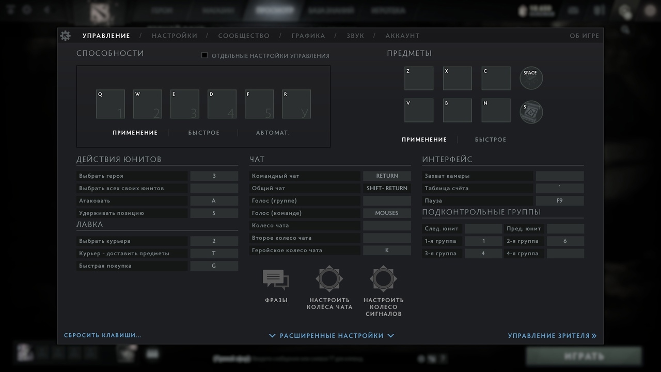
Task: Click Настроить колесо сигналов wheel icon
Action: click(x=383, y=279)
